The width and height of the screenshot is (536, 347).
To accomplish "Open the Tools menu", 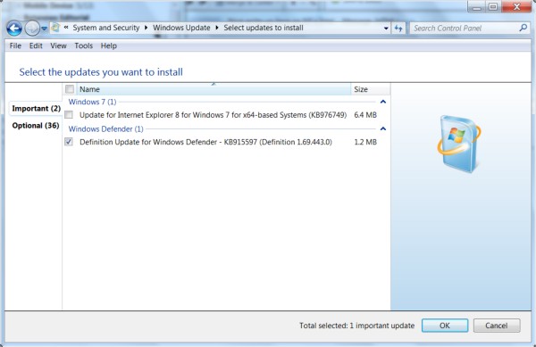I will [84, 45].
